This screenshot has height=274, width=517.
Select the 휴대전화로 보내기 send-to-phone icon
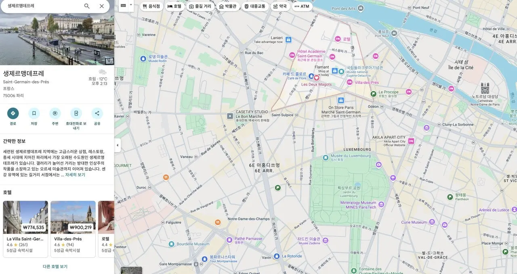click(x=76, y=113)
